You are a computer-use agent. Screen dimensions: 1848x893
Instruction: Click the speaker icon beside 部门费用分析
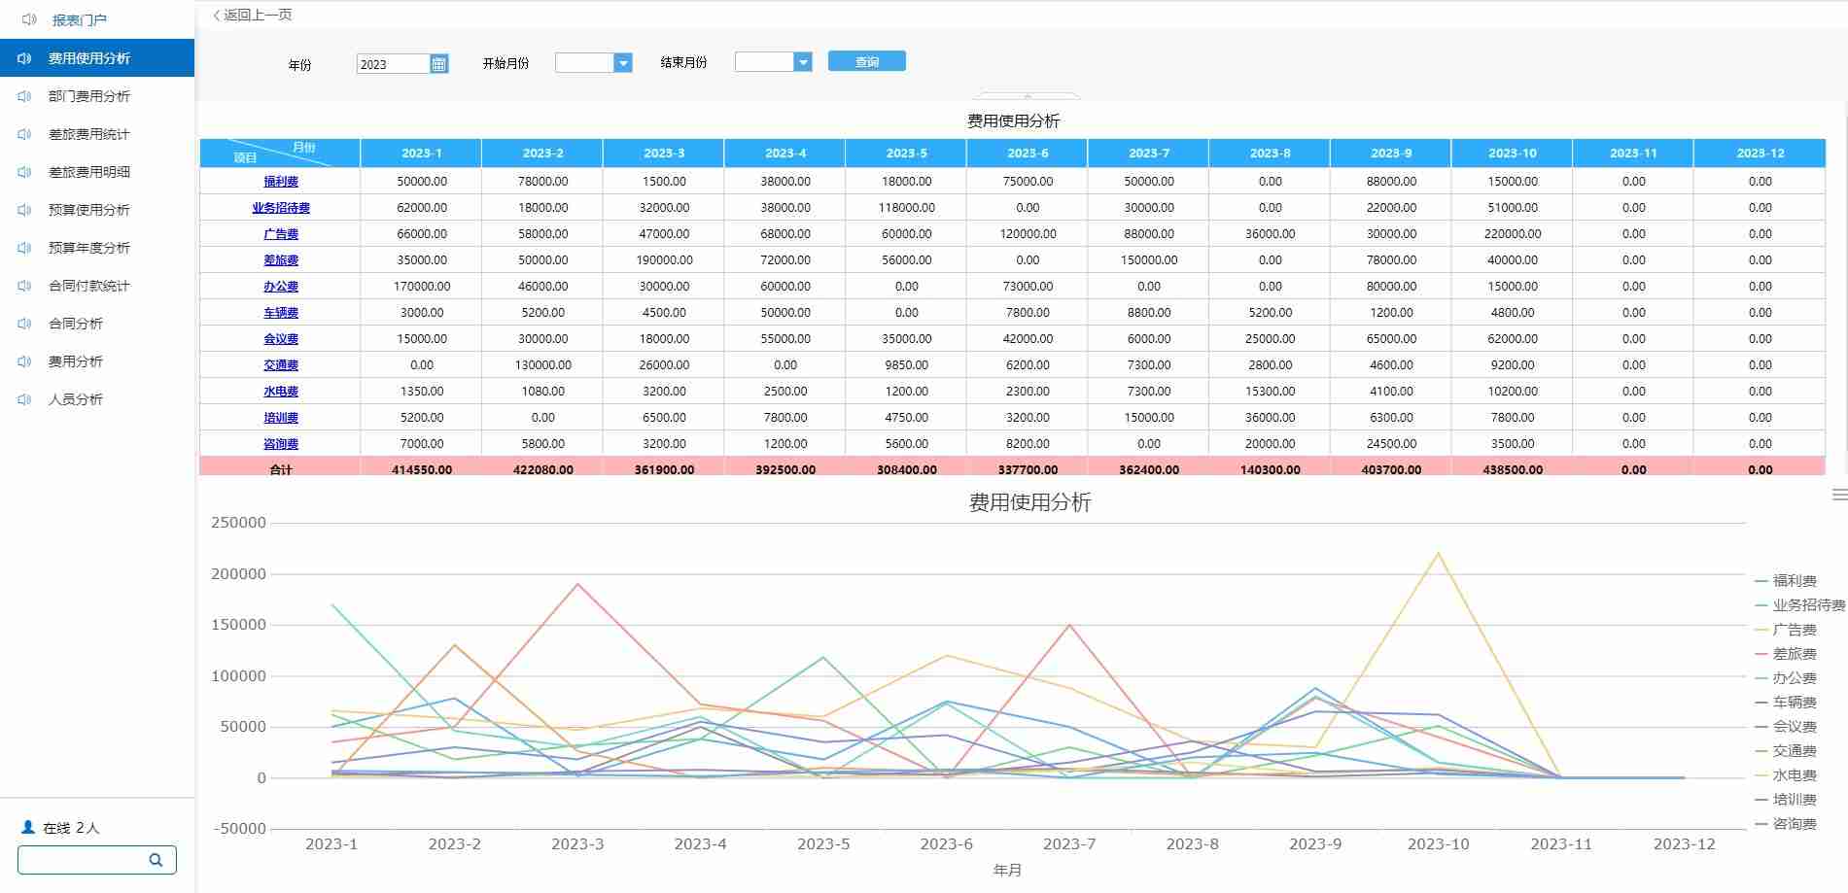25,96
